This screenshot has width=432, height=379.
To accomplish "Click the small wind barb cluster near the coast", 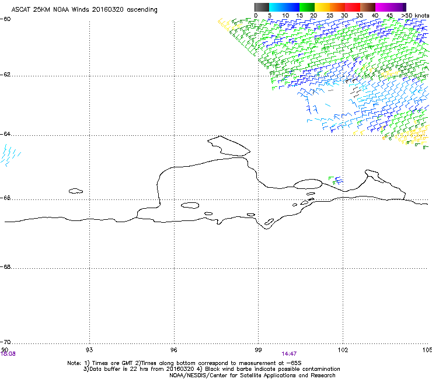I will [x=336, y=181].
